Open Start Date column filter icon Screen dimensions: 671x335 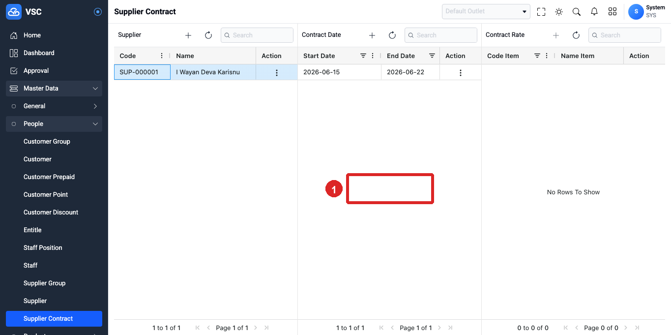(x=363, y=56)
